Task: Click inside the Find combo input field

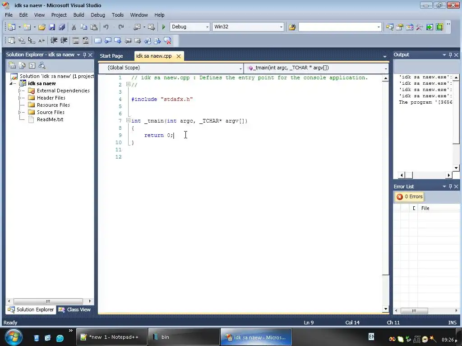Action: click(x=337, y=27)
